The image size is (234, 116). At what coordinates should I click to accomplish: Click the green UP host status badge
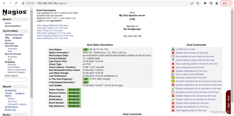click(86, 49)
